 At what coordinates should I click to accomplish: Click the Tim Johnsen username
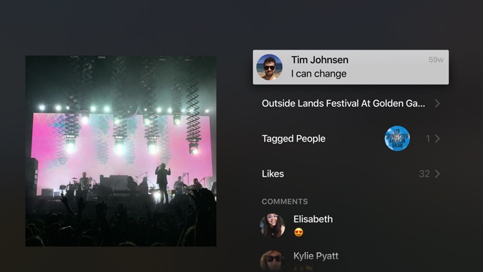(319, 60)
